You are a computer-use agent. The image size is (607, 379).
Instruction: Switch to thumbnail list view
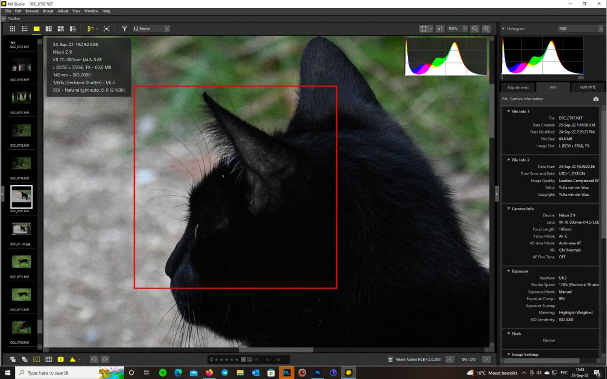pyautogui.click(x=24, y=29)
